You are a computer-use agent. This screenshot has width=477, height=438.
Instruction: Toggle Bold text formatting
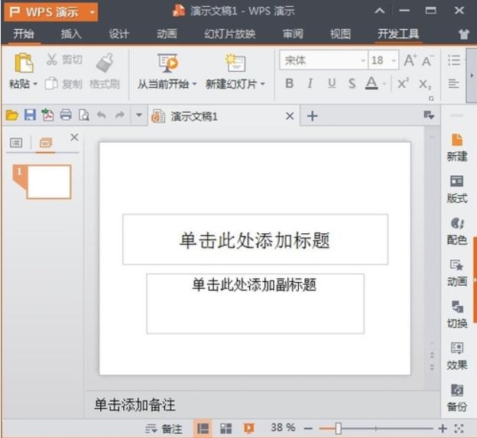tap(290, 84)
